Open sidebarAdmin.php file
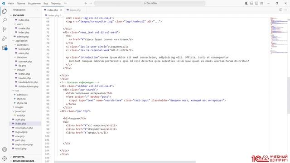Screen dimensions: 290x163 pos(28,86)
